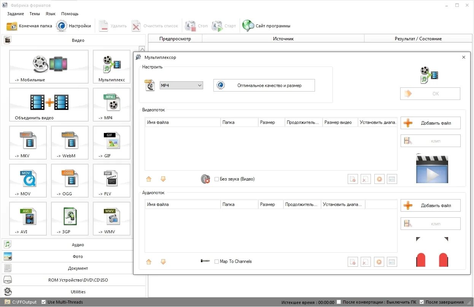Toggle После завершения checkbox
Image resolution: width=474 pixels, height=307 pixels.
(x=422, y=302)
